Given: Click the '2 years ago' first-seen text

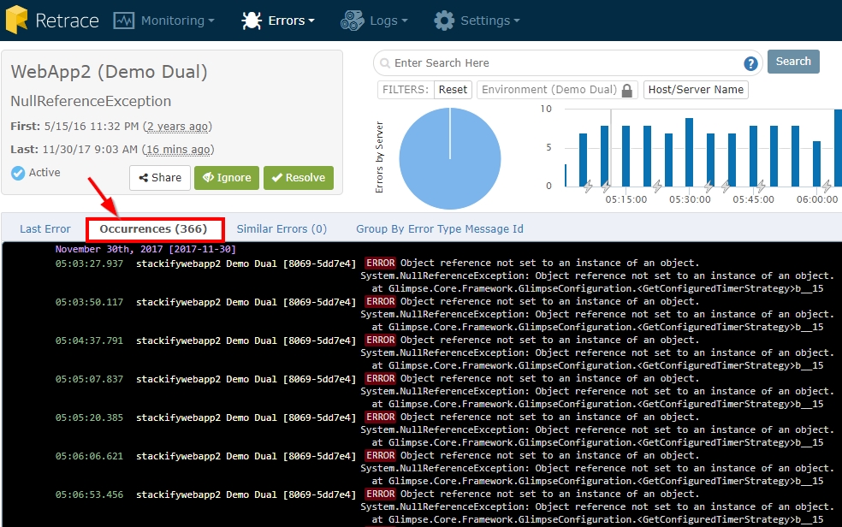Looking at the screenshot, I should pos(177,127).
